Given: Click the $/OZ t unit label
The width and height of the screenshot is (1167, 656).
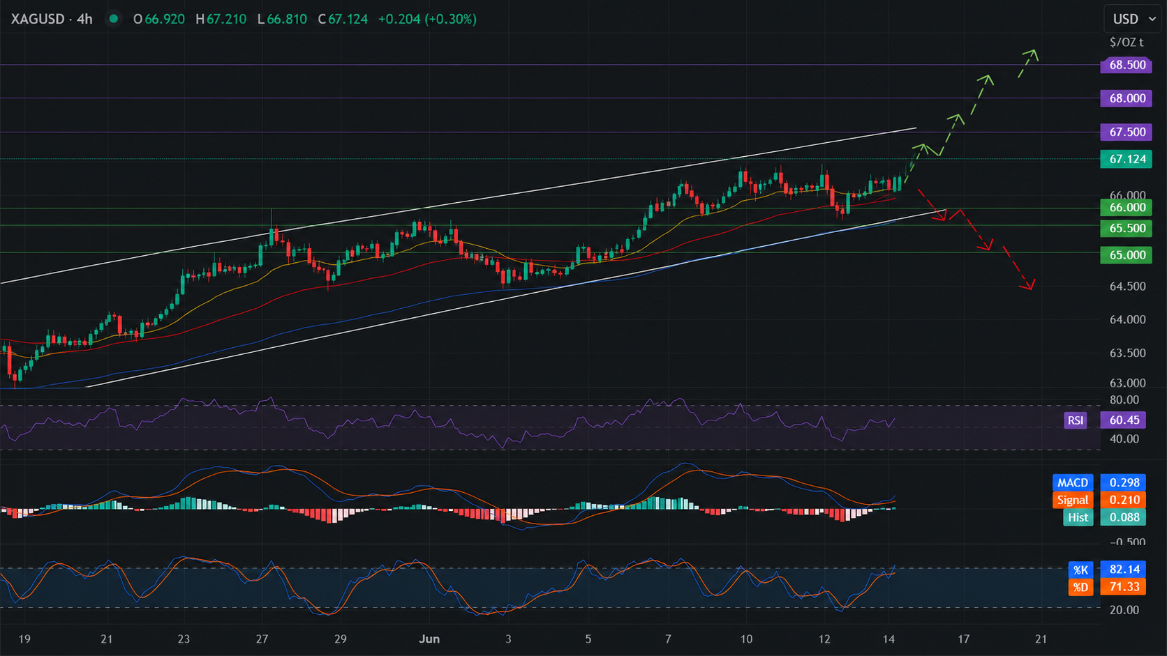Looking at the screenshot, I should (1127, 42).
